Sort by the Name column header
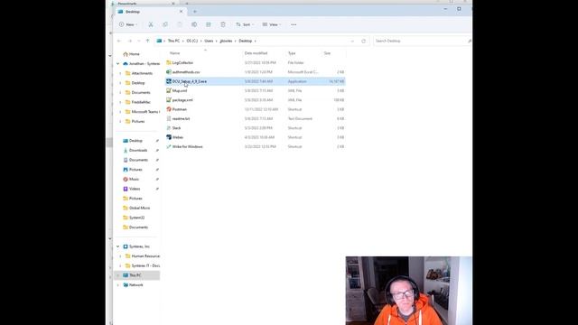This screenshot has width=578, height=325. point(174,53)
